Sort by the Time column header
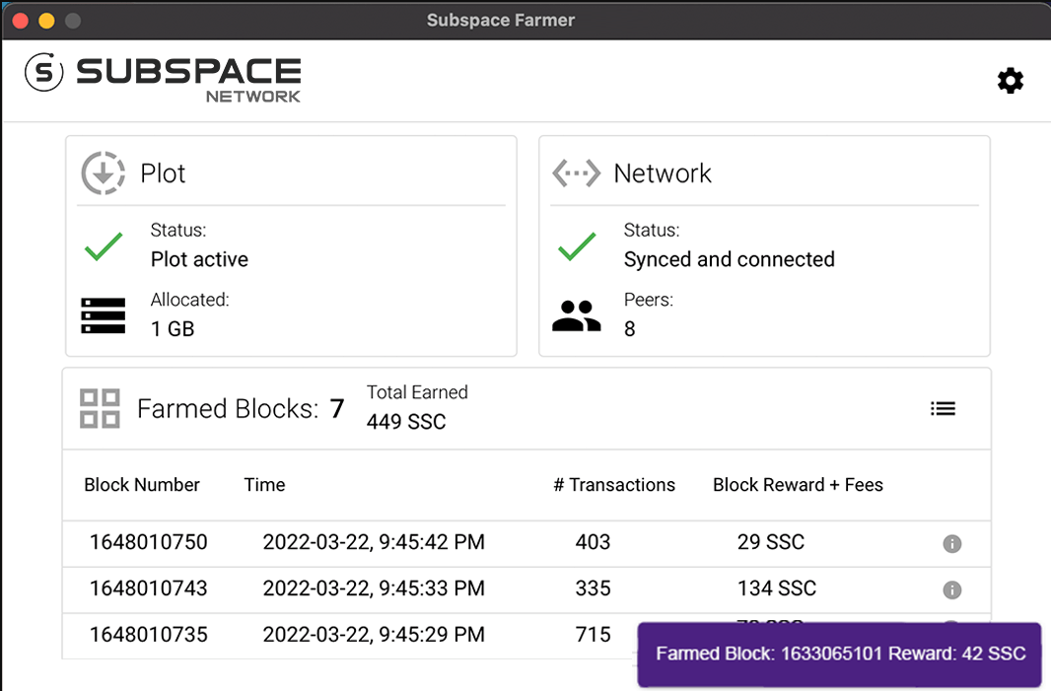 click(x=263, y=485)
